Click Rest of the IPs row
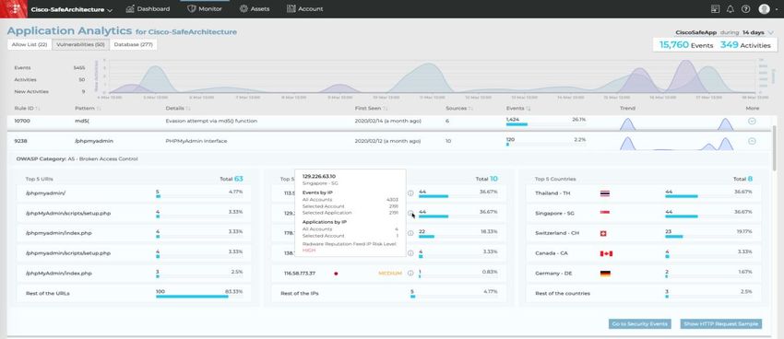This screenshot has height=339, width=784. pyautogui.click(x=389, y=294)
